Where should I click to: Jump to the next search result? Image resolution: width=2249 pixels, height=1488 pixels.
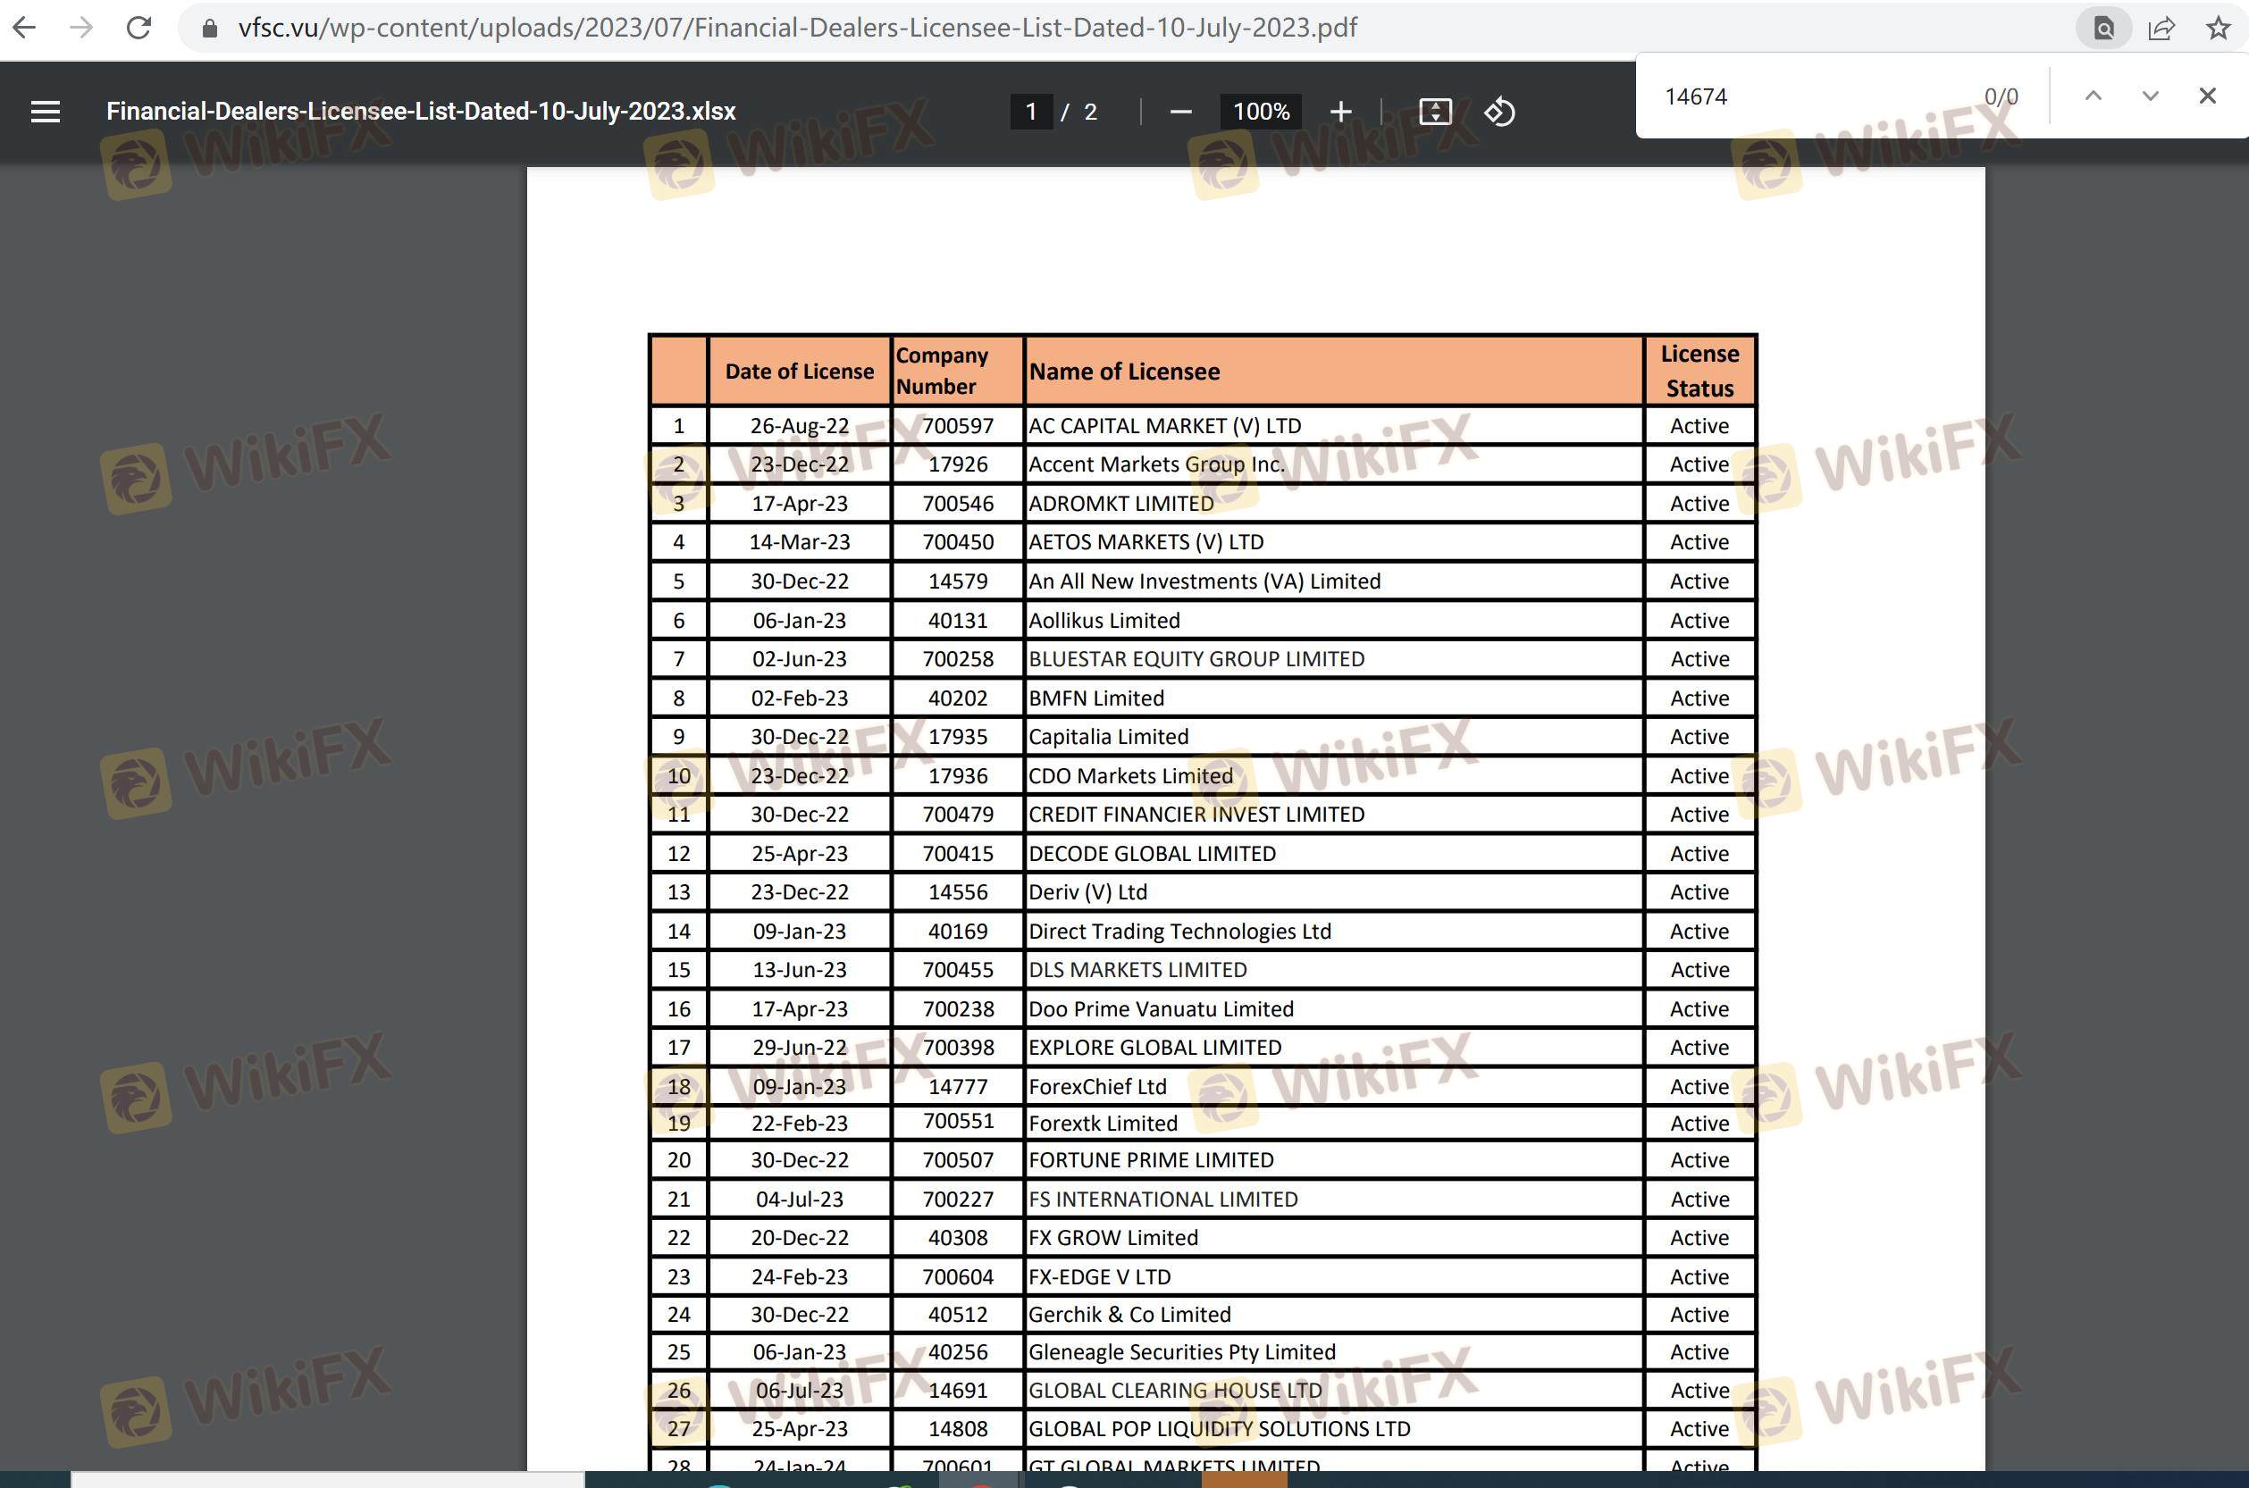(x=2151, y=96)
